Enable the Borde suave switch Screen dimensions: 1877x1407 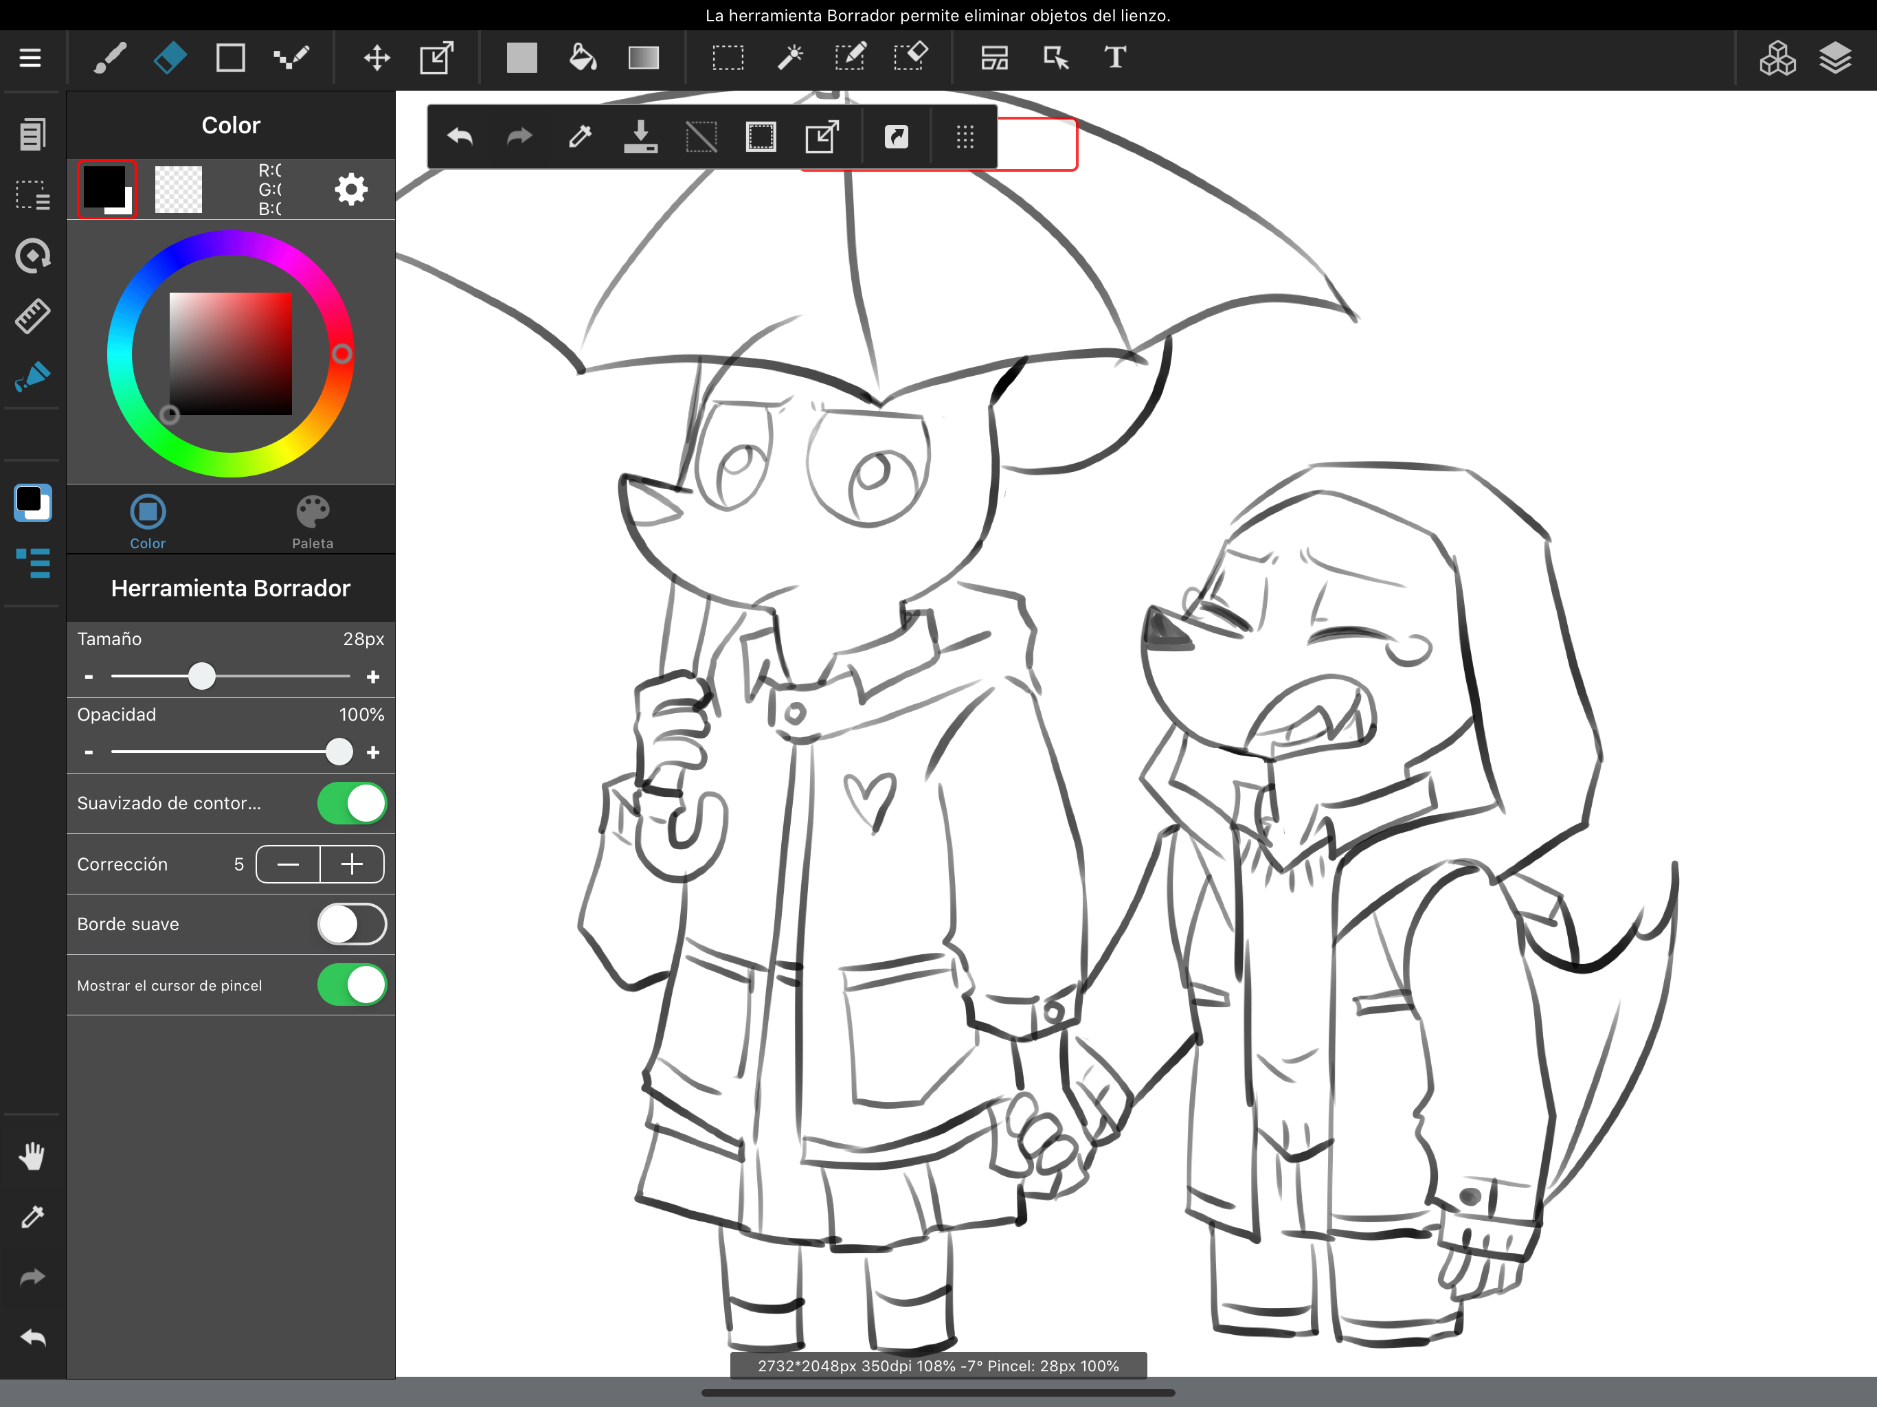pyautogui.click(x=351, y=924)
